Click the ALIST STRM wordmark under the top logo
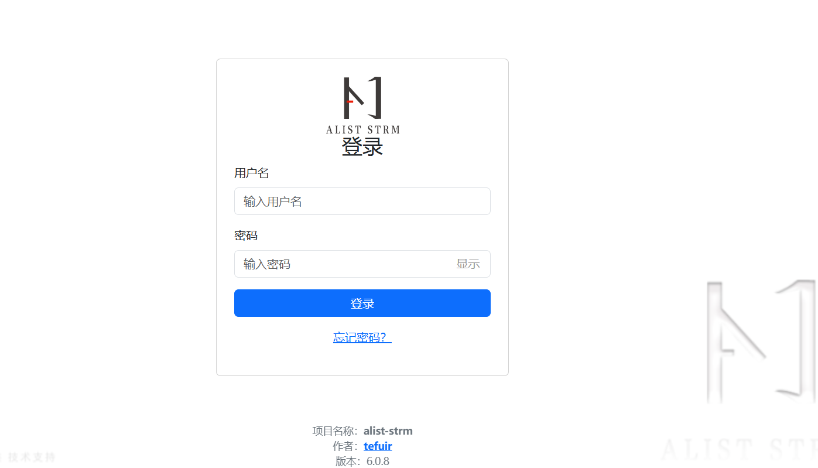The width and height of the screenshot is (818, 468). [x=362, y=129]
